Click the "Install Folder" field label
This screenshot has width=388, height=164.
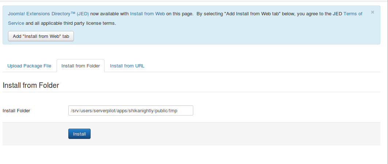16,110
